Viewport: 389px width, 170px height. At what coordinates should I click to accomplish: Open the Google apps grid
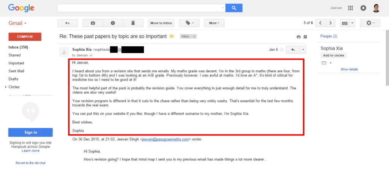351,8
